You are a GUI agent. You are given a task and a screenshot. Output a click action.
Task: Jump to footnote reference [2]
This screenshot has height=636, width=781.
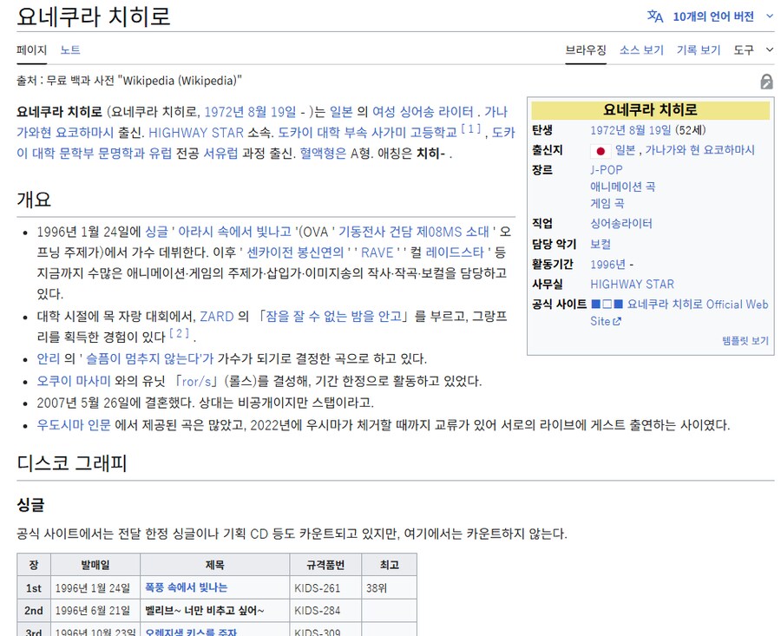[180, 333]
